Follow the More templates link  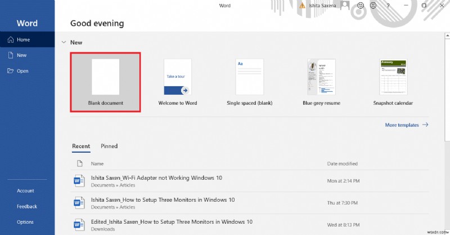click(x=407, y=125)
